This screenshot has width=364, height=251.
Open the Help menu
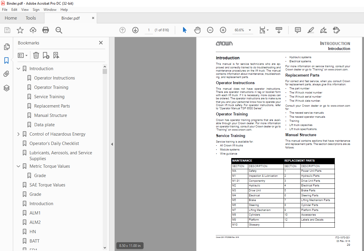point(64,9)
